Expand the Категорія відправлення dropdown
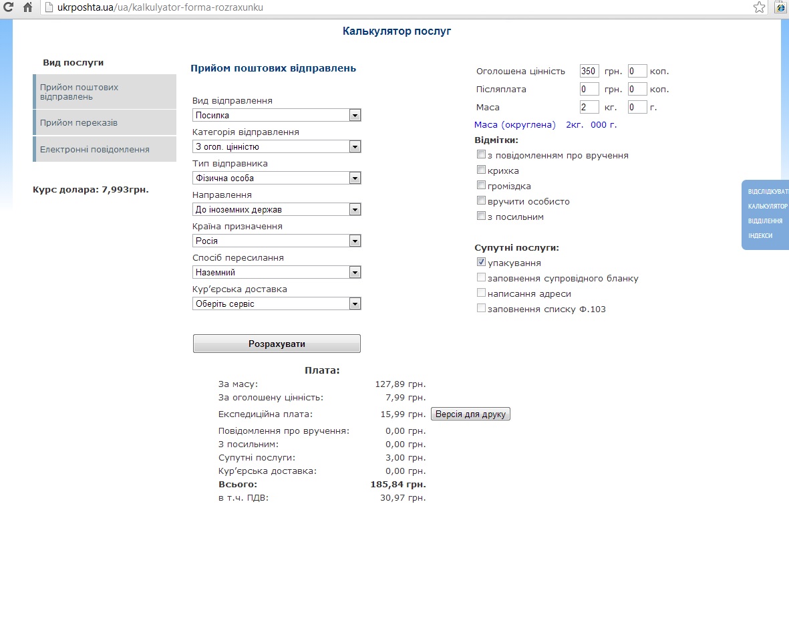 pos(277,146)
